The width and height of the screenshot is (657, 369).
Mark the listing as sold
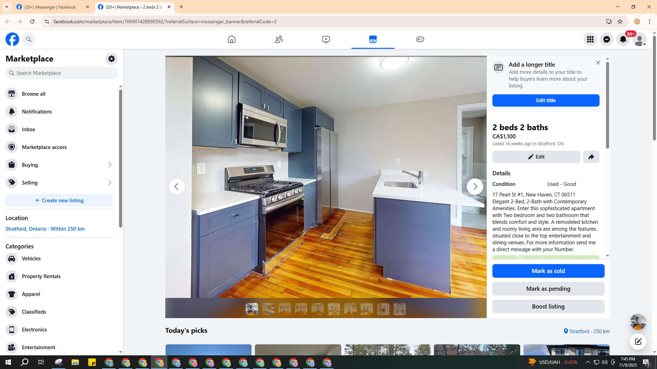548,271
